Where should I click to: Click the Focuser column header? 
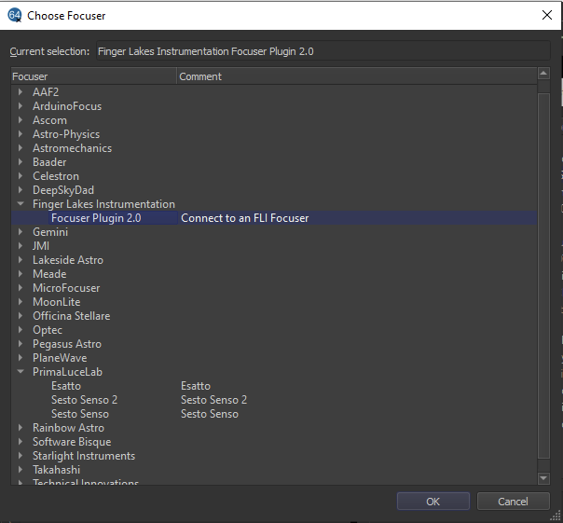tap(93, 76)
